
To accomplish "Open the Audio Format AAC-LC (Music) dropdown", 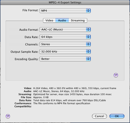I will (65, 30).
